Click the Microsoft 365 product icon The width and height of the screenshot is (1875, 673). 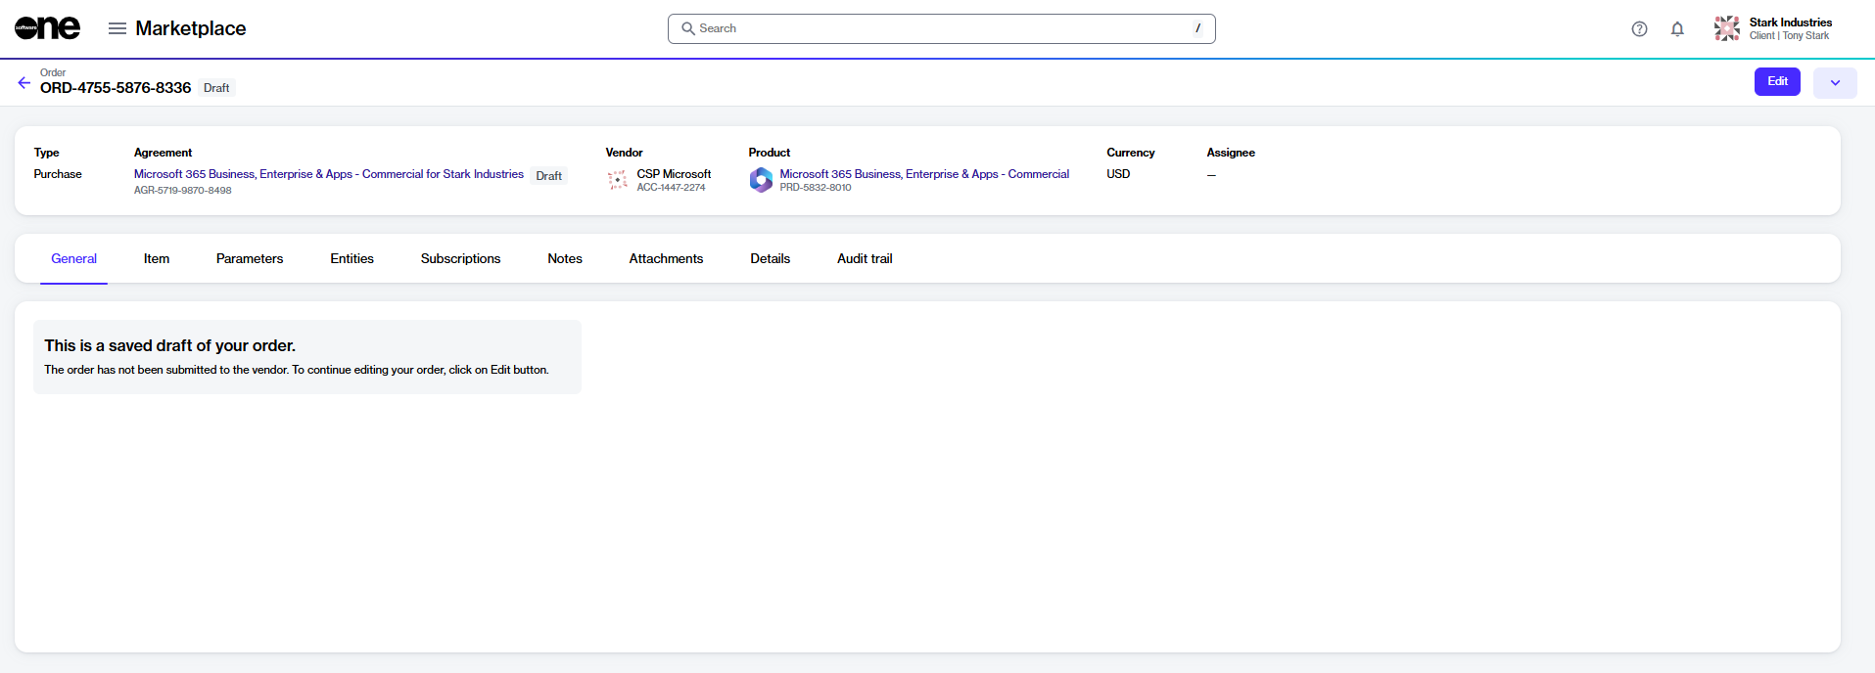761,180
